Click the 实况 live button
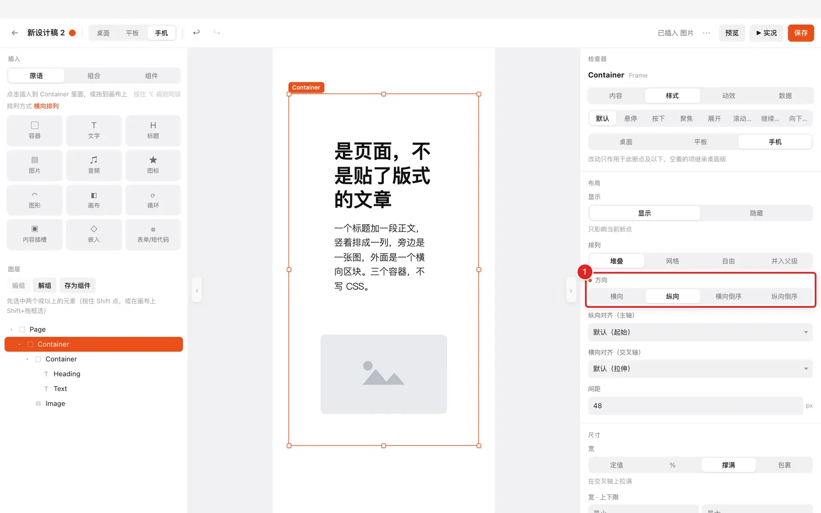Screen dimensions: 821x513 (x=767, y=33)
